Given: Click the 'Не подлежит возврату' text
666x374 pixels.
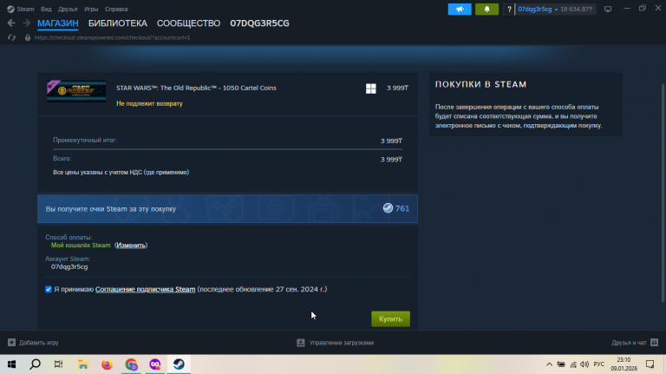Looking at the screenshot, I should tap(149, 103).
